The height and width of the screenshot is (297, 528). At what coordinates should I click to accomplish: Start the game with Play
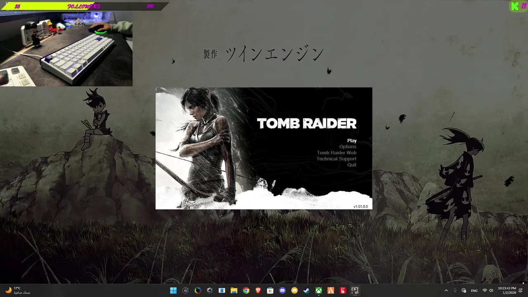[351, 141]
